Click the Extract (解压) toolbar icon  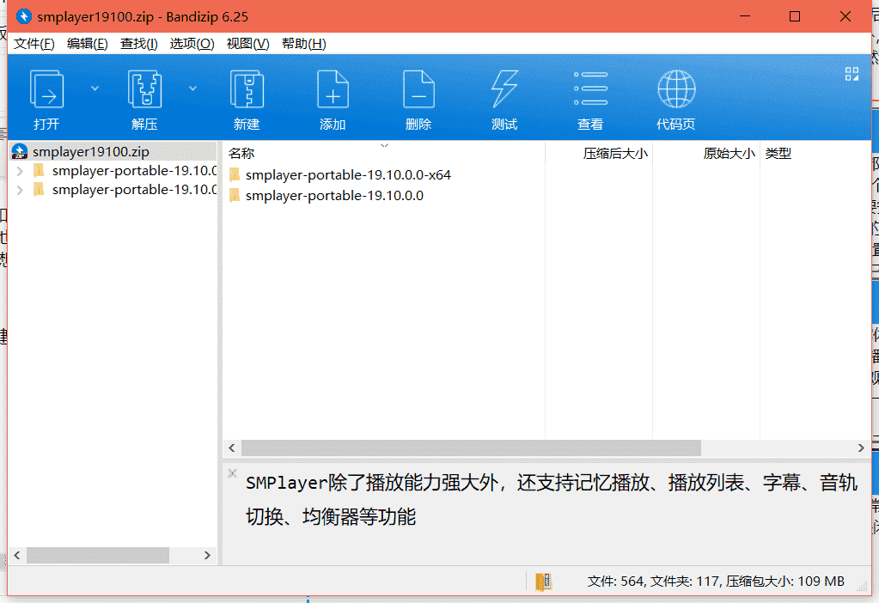[x=144, y=89]
